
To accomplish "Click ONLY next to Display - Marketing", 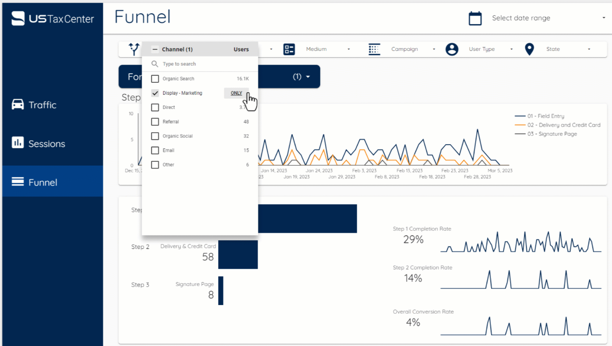I will [x=236, y=93].
